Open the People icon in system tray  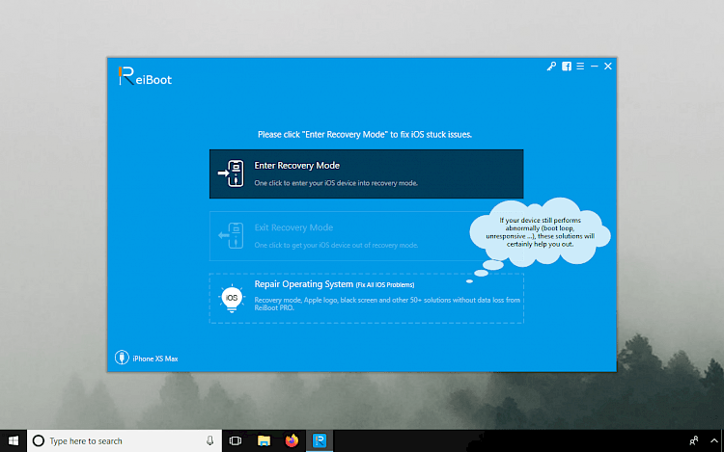[x=693, y=441]
